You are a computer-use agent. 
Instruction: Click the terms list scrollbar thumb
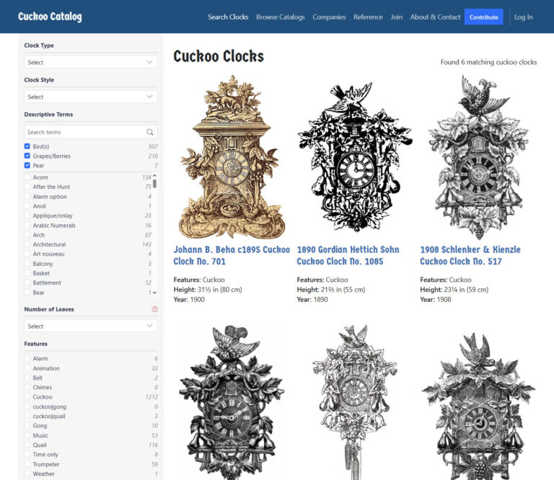(x=154, y=184)
